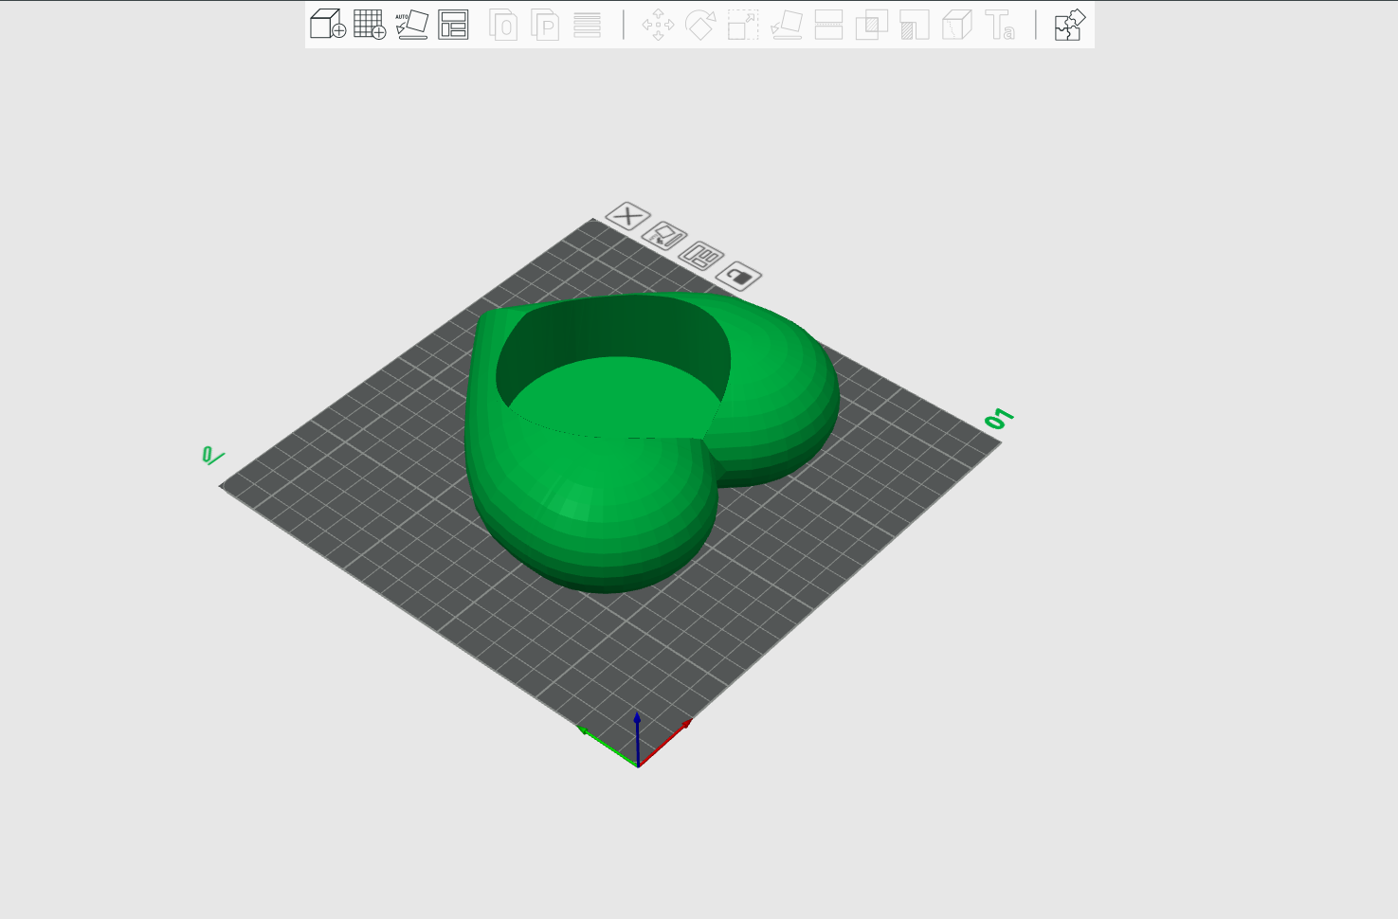Click the puzzle pieces icon
The image size is (1398, 919).
1069,25
